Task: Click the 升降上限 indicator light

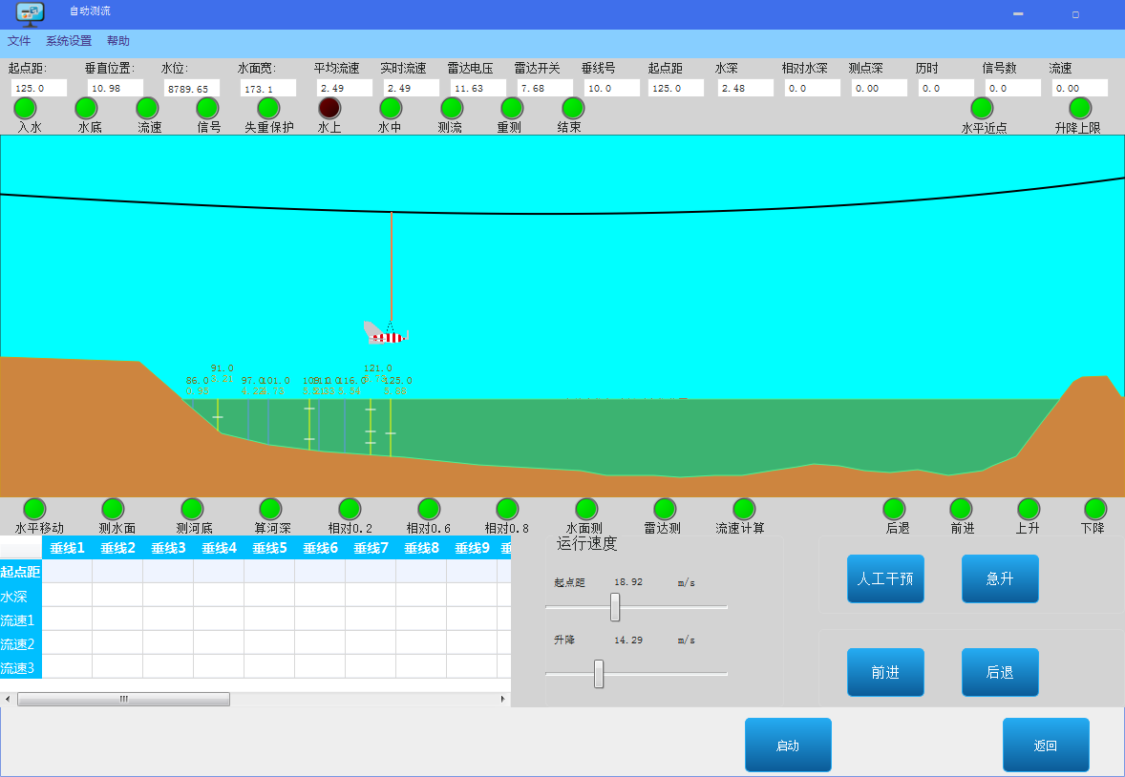Action: (x=1080, y=108)
